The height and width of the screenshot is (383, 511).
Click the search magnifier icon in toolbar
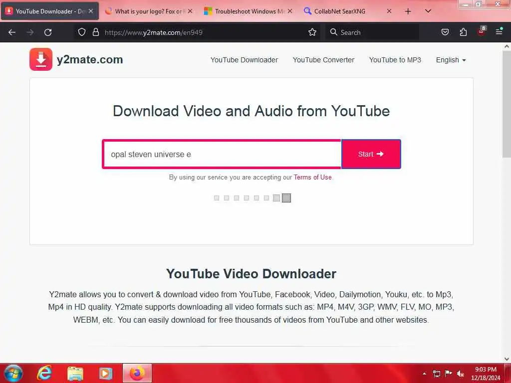(x=333, y=32)
